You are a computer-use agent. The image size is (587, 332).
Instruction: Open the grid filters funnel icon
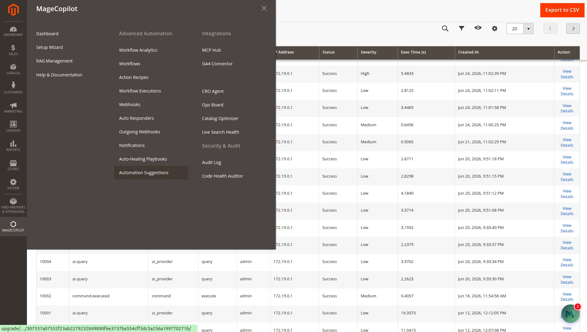coord(461,28)
